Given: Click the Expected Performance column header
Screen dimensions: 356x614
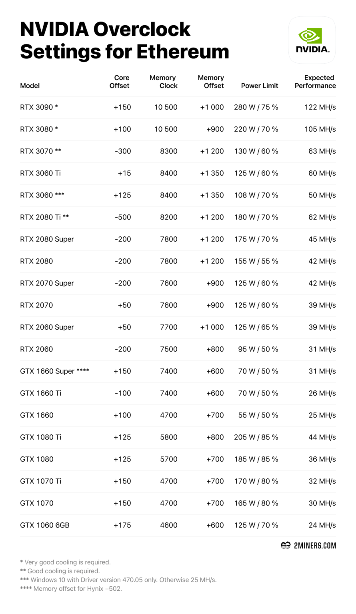Looking at the screenshot, I should (316, 82).
